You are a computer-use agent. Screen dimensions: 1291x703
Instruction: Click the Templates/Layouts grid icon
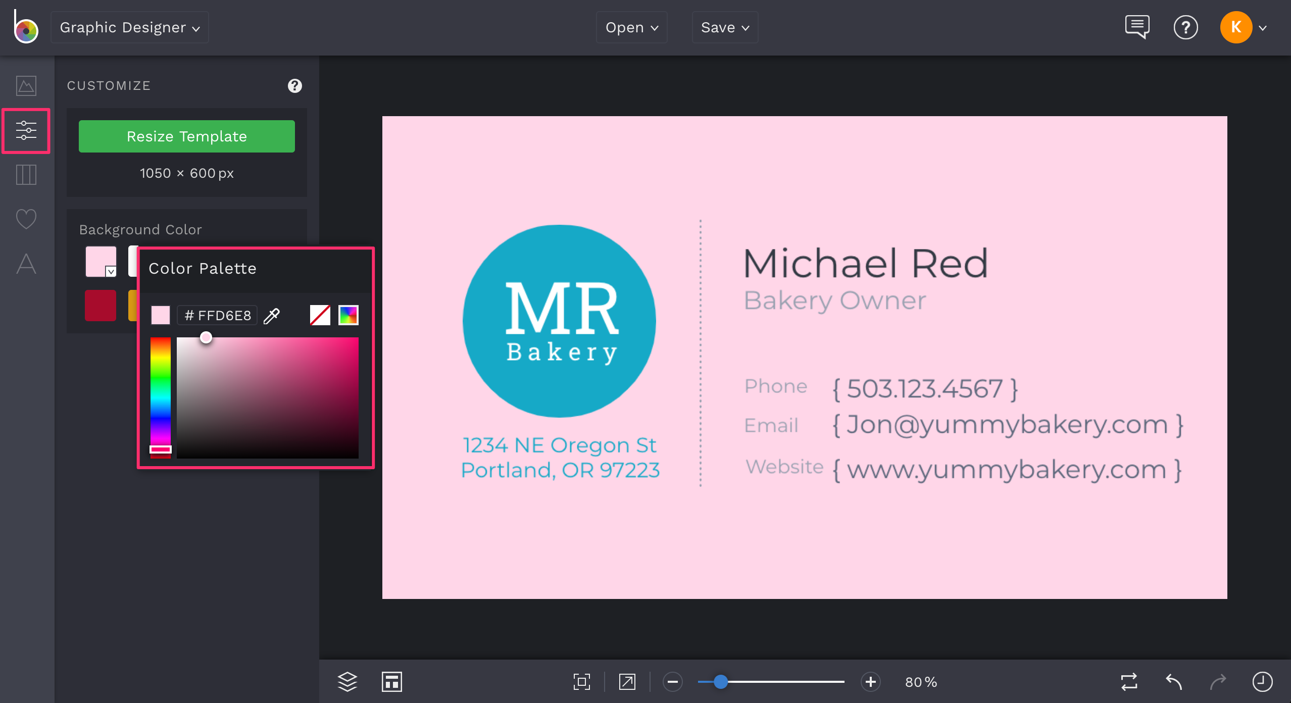[25, 174]
